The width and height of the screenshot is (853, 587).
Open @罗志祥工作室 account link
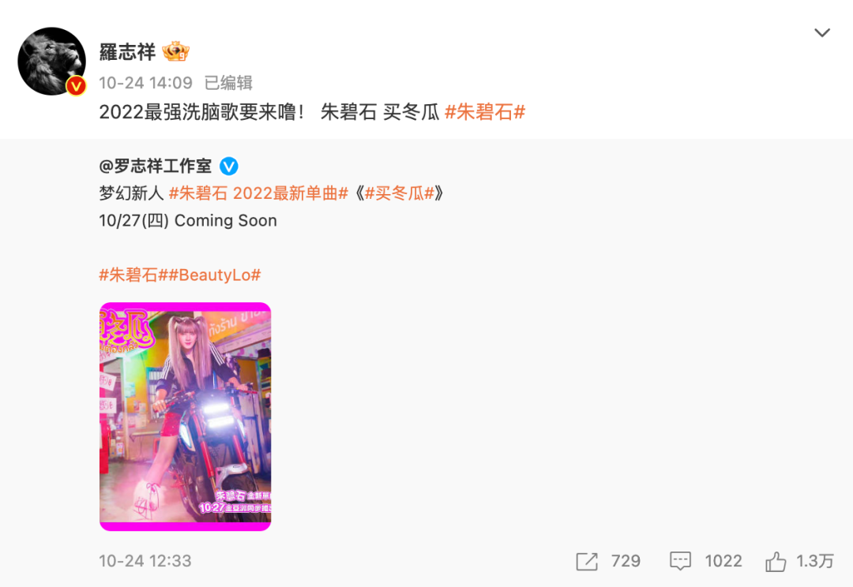point(156,166)
